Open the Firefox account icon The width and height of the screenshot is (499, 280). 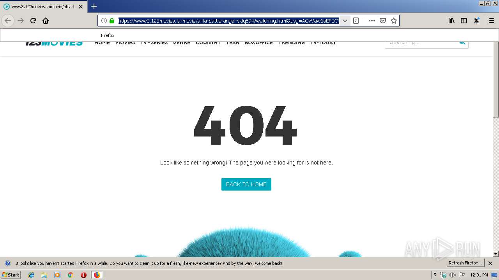476,21
